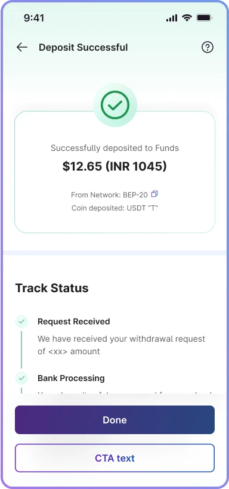
Task: Click the withdrawal request description text
Action: (122, 345)
